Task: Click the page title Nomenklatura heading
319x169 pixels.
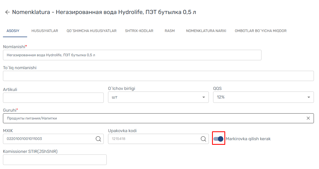Action: click(104, 12)
